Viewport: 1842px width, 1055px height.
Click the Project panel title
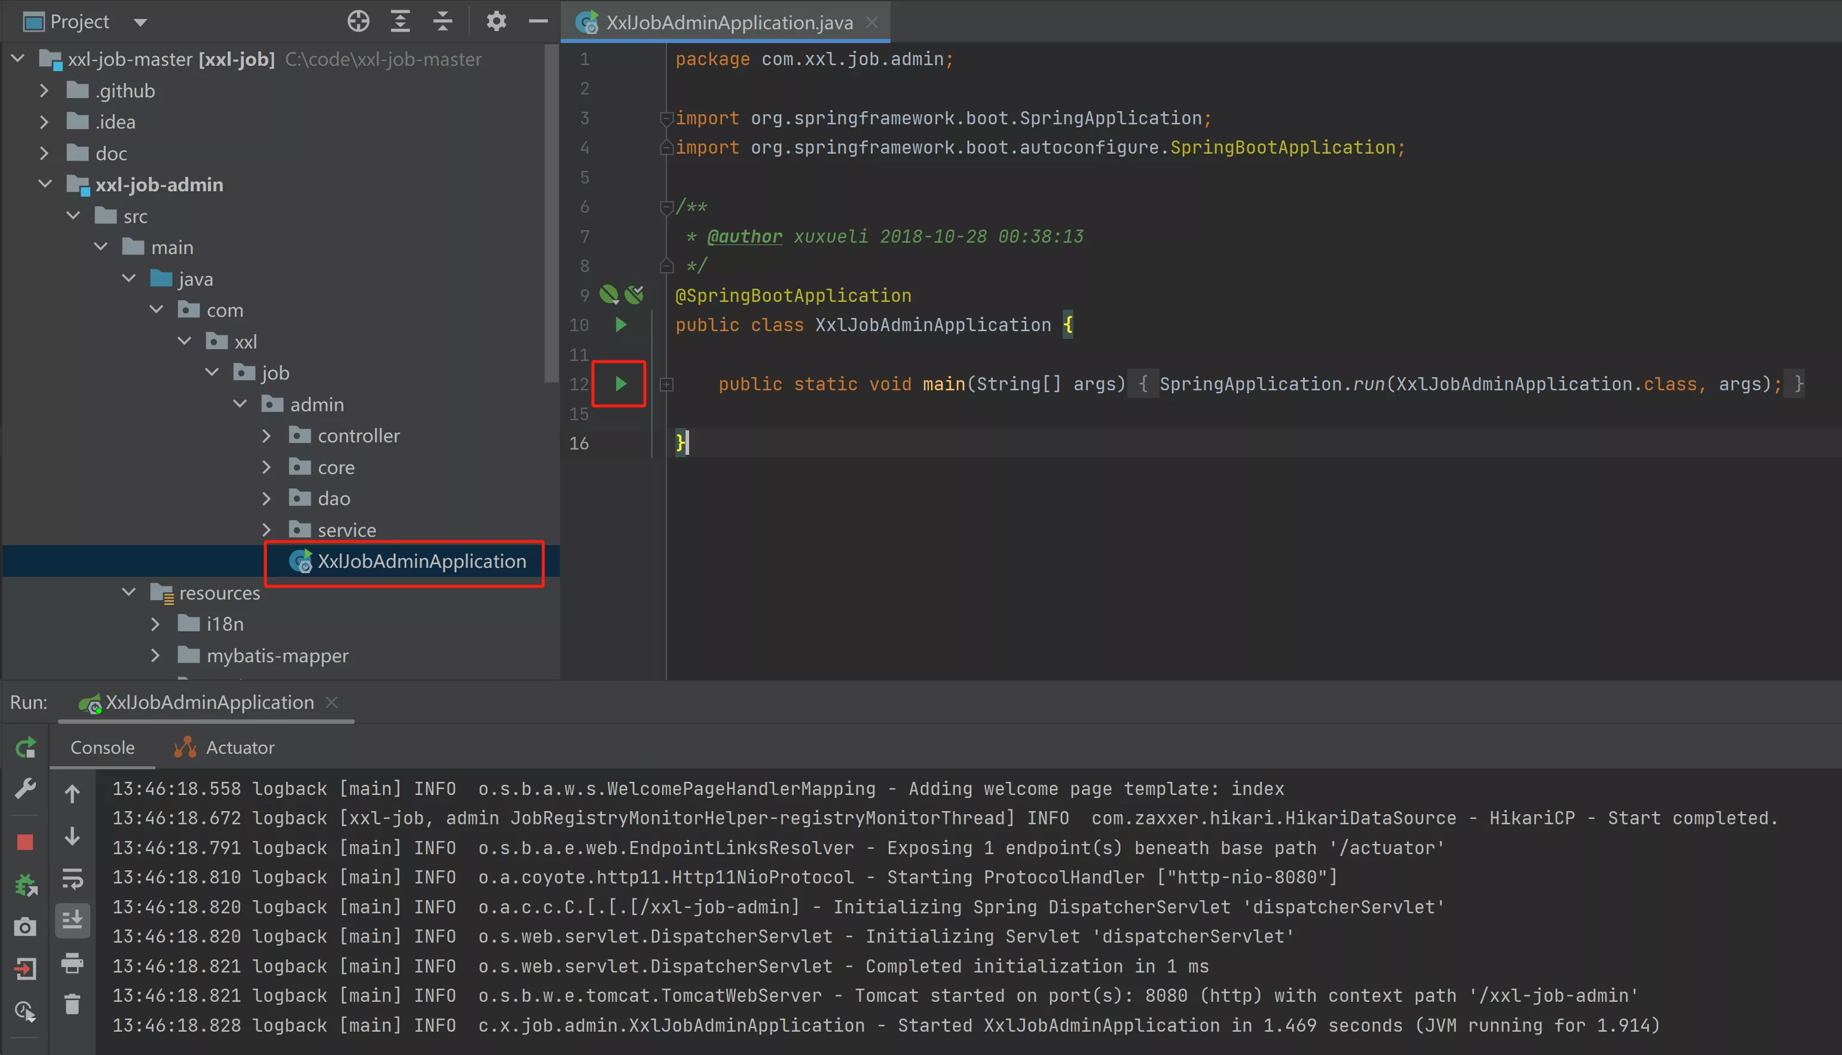[79, 22]
